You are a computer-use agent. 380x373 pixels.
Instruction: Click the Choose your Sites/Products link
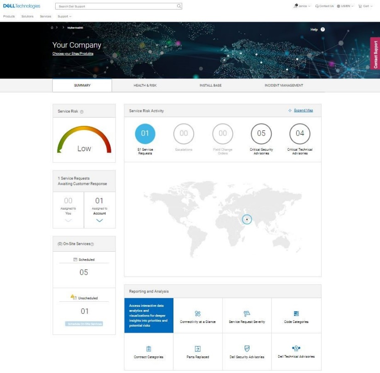click(x=73, y=54)
